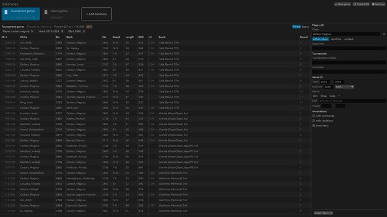Sort by the Length column header
The height and width of the screenshot is (217, 387).
[130, 37]
